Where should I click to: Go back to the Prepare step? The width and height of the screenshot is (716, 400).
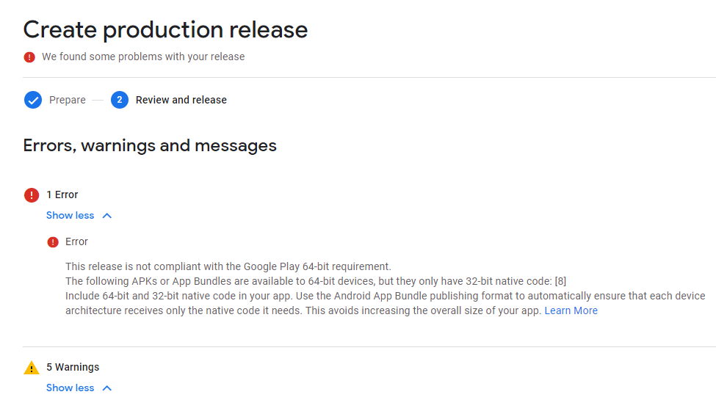(x=67, y=100)
